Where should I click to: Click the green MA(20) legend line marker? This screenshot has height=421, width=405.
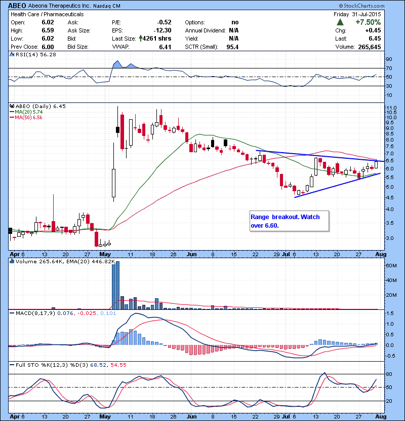click(x=12, y=112)
